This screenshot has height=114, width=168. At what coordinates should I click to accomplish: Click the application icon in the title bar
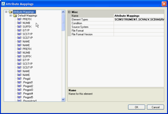tap(3, 4)
